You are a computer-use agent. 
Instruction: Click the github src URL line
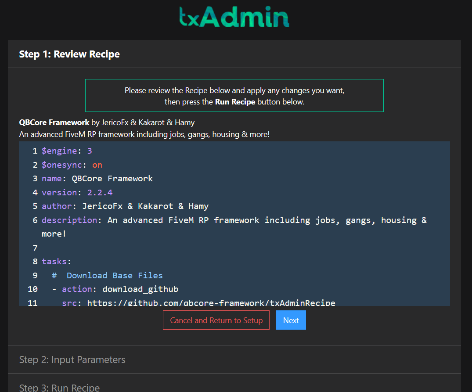coord(198,302)
